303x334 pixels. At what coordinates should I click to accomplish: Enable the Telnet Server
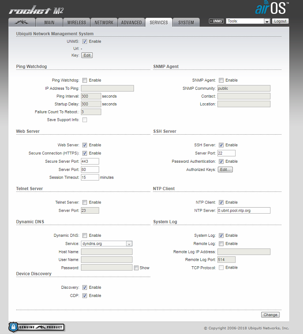(x=85, y=202)
